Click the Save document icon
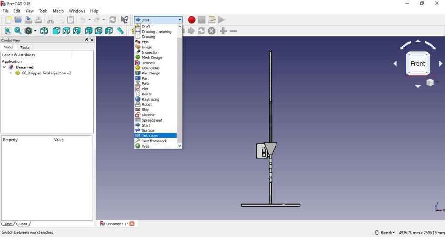This screenshot has height=237, width=445. tap(28, 20)
